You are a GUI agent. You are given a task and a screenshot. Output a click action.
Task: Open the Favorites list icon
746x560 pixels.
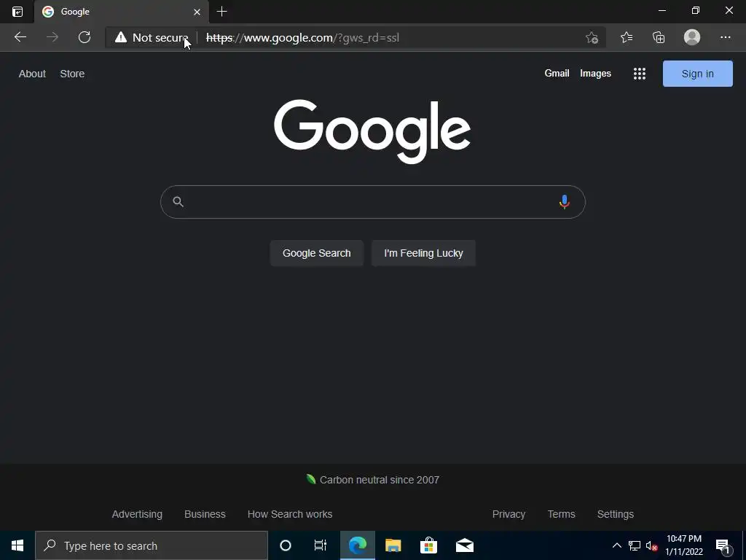point(627,37)
